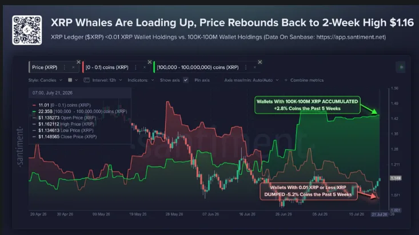Click the play button at the chart's top right
The width and height of the screenshot is (419, 235).
coord(401,67)
